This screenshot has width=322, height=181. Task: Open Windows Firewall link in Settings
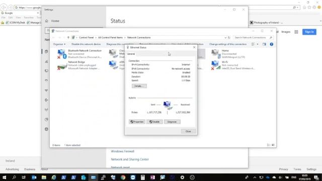click(122, 151)
